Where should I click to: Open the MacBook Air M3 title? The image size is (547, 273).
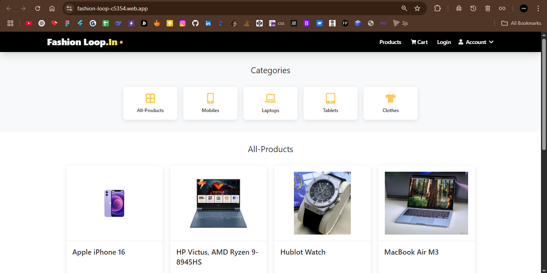412,252
